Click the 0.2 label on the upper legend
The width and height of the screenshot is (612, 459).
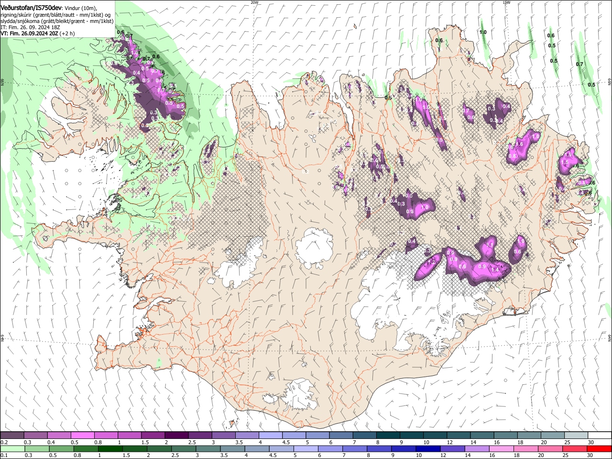4,442
